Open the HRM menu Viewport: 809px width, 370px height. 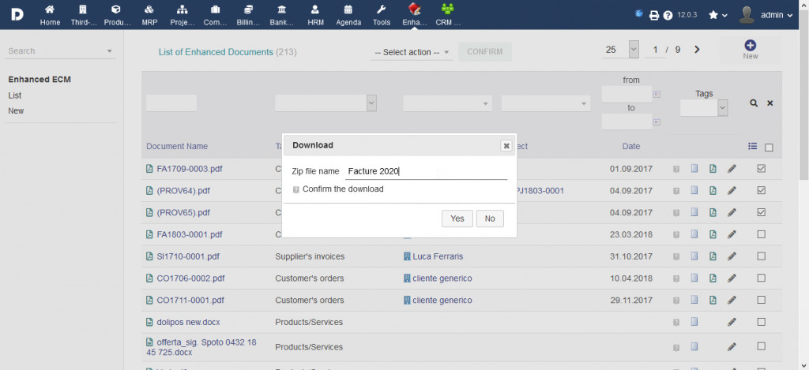[315, 15]
